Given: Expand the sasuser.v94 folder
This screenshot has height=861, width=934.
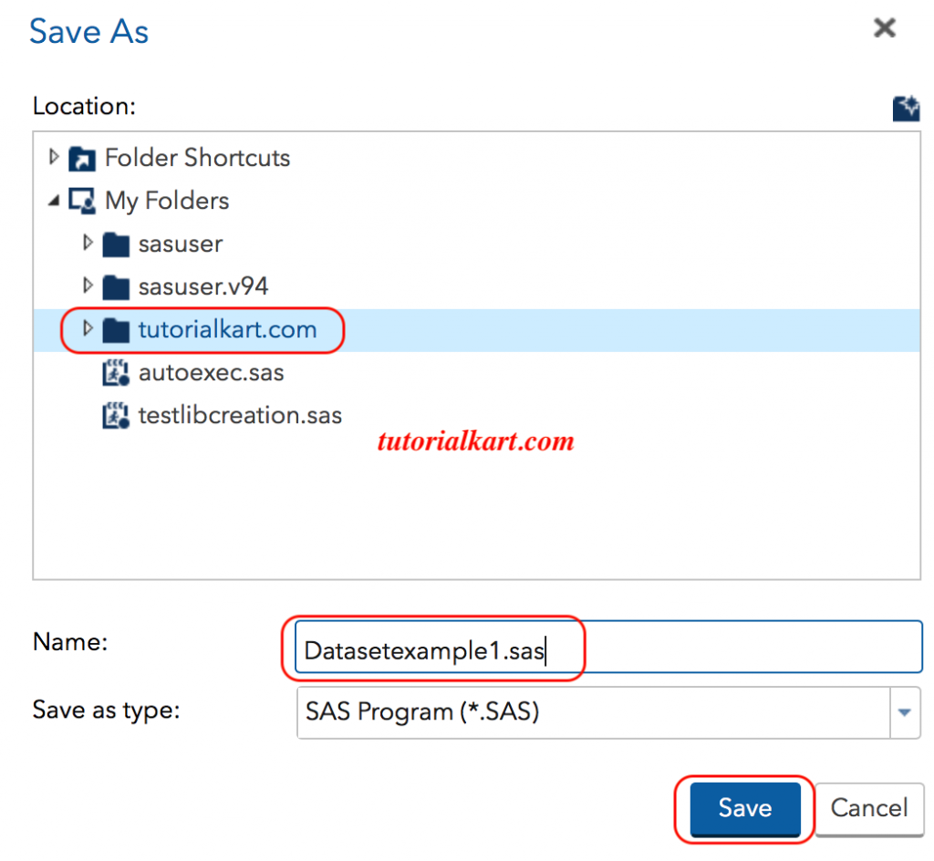Looking at the screenshot, I should point(88,286).
